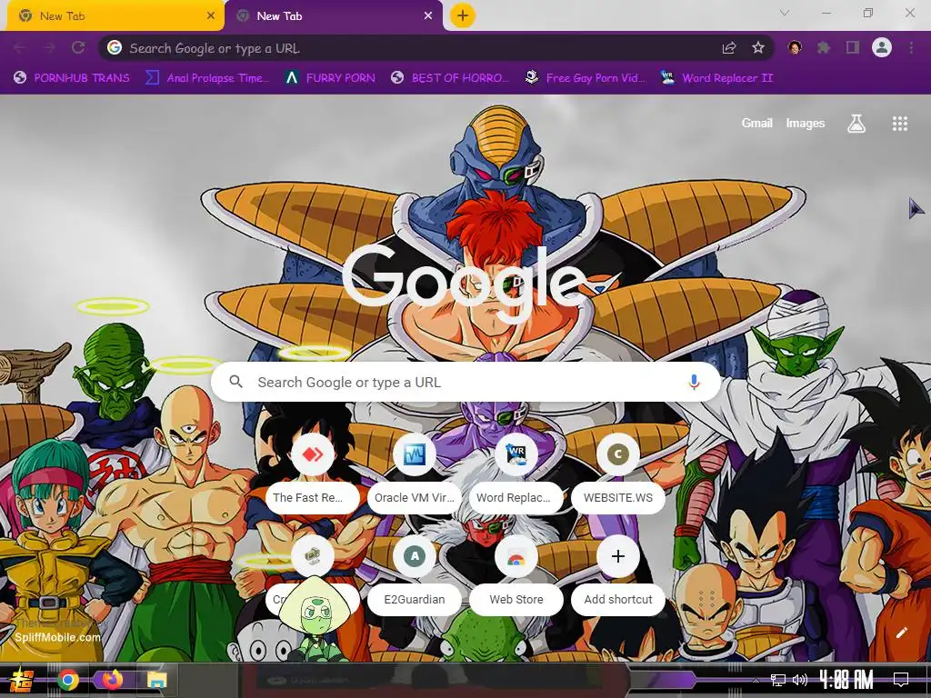Open a new tab with the plus button

[463, 15]
